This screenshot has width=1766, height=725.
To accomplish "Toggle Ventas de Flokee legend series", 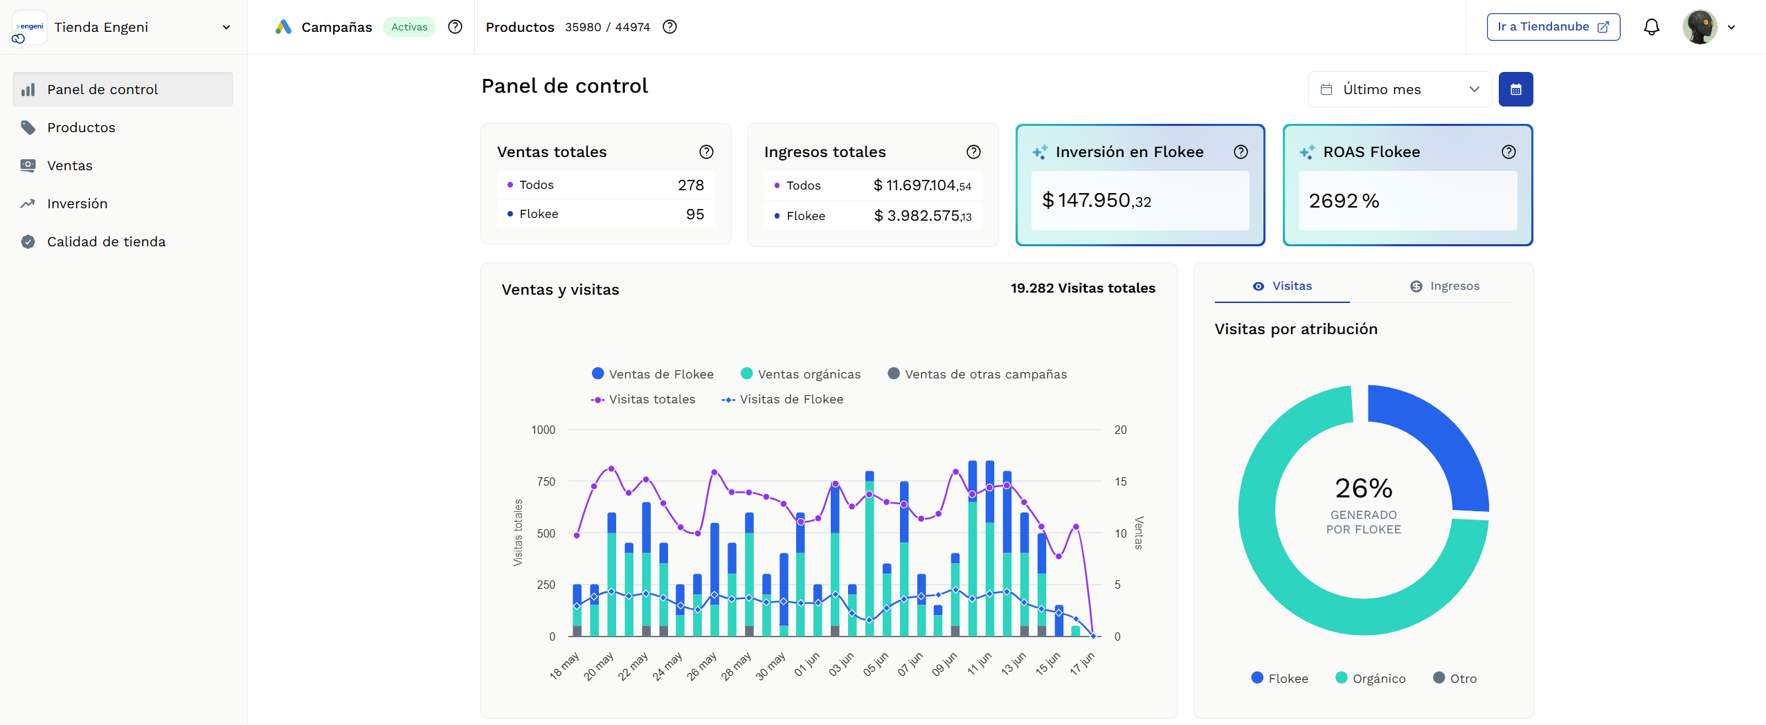I will pos(652,374).
